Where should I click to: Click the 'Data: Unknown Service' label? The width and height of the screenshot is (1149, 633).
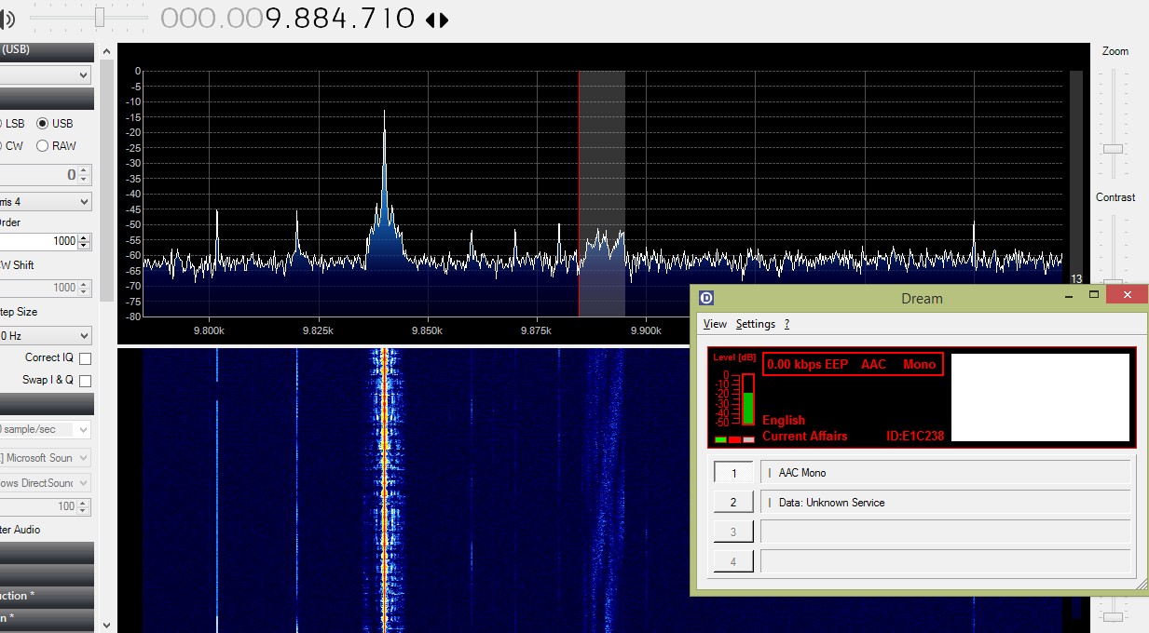pos(831,503)
